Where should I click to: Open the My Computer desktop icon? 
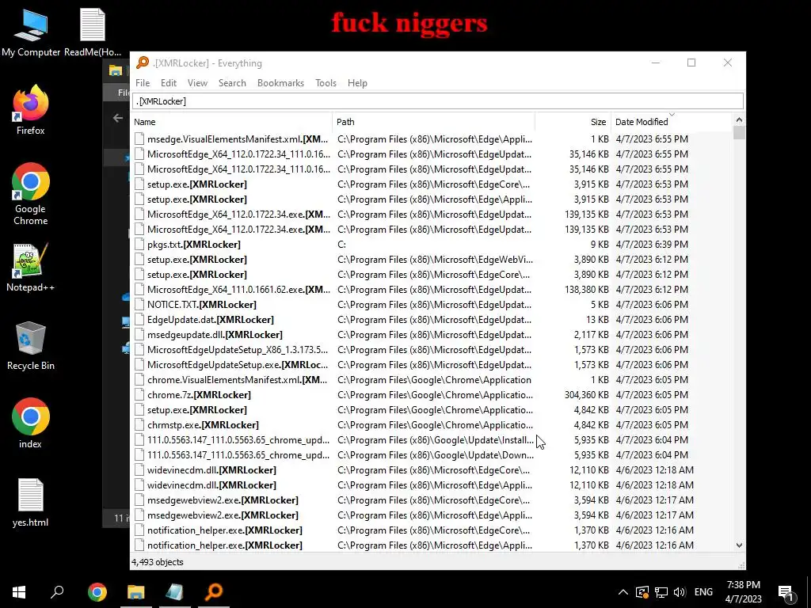click(x=31, y=32)
